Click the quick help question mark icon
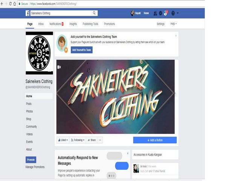Image resolution: width=241 pixels, height=181 pixels. pyautogui.click(x=173, y=13)
